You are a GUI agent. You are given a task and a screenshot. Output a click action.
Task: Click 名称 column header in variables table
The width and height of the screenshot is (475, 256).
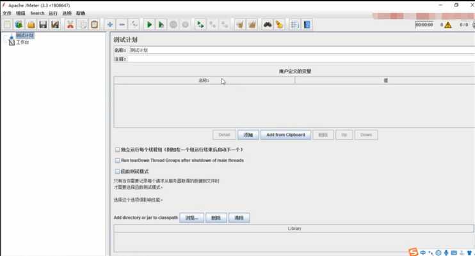(204, 80)
